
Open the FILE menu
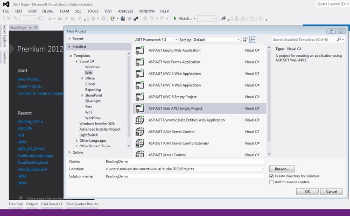tap(6, 11)
